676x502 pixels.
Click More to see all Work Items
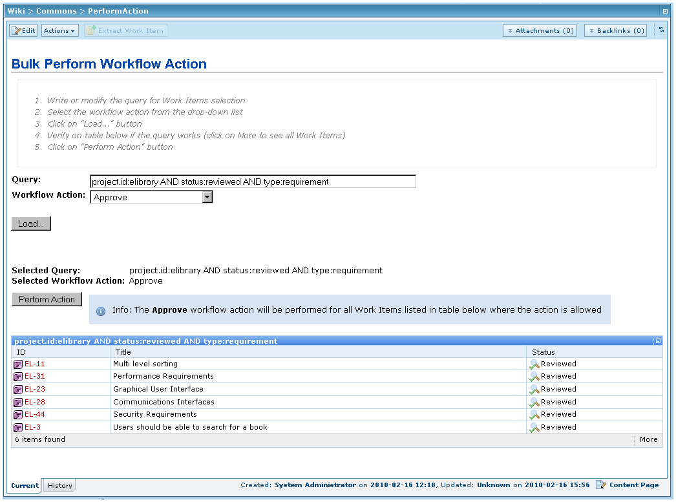pyautogui.click(x=648, y=439)
